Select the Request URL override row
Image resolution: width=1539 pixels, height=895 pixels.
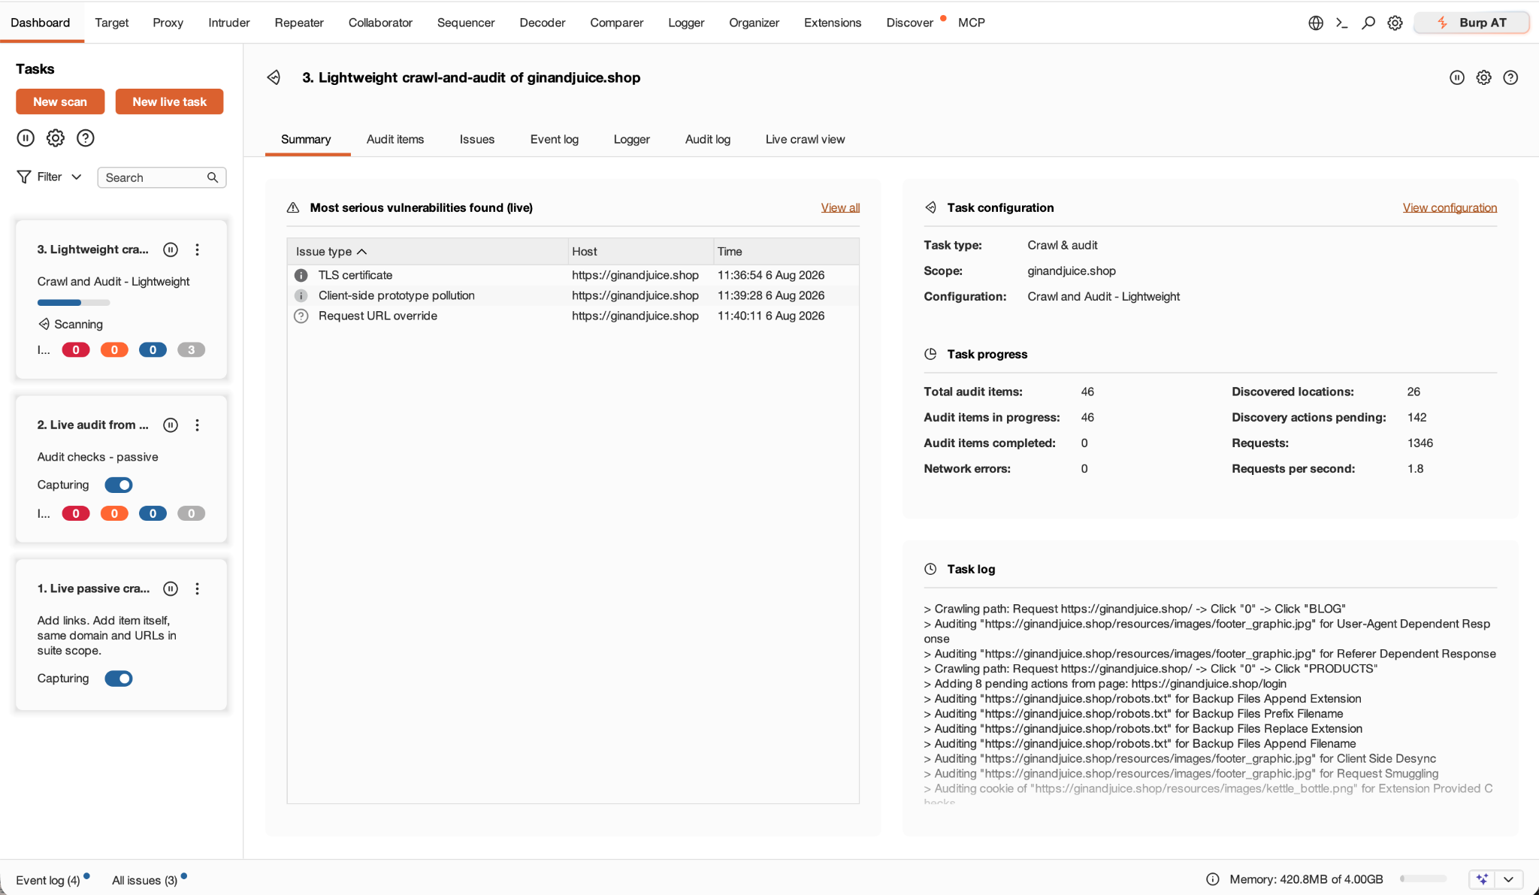coord(573,316)
